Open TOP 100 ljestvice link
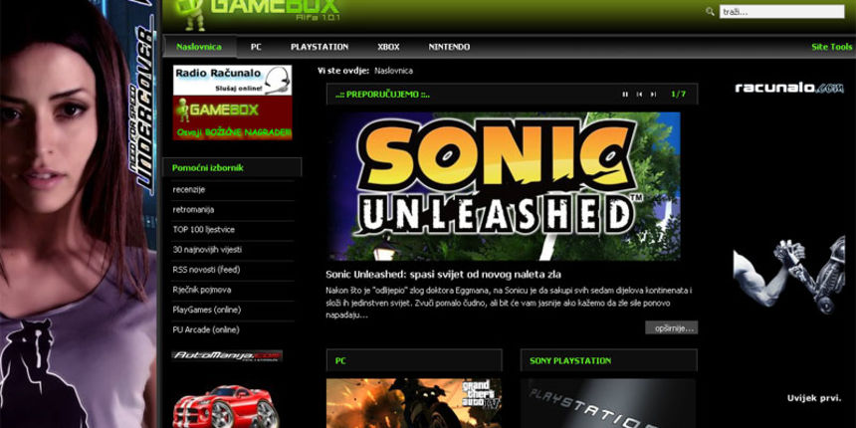The height and width of the screenshot is (428, 856). click(x=204, y=230)
